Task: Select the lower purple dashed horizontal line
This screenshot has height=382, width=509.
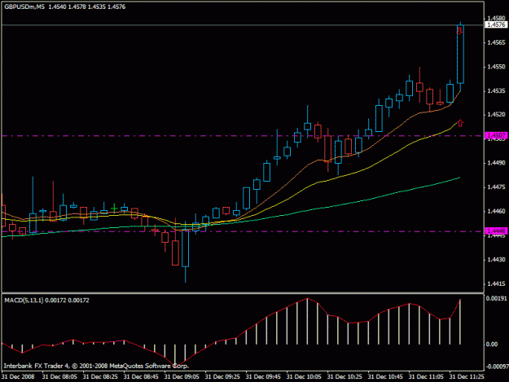Action: 243,231
